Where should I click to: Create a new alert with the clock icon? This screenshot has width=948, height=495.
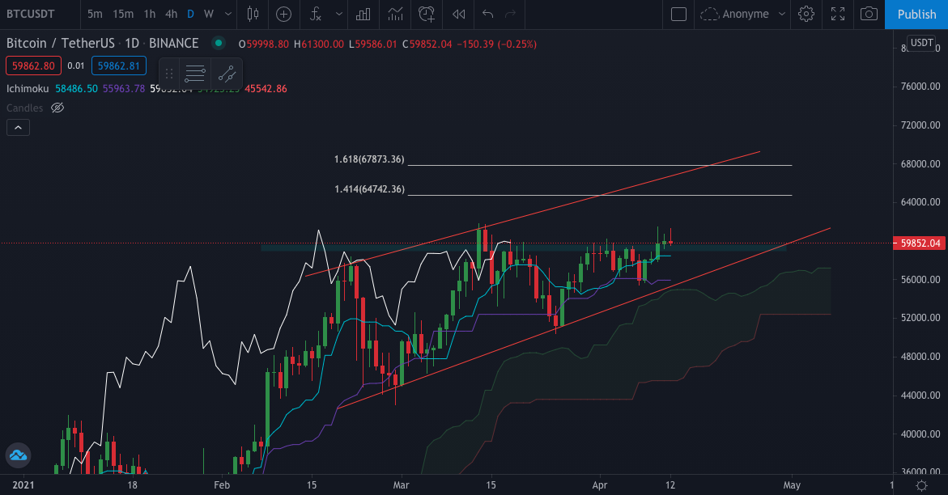(x=427, y=14)
